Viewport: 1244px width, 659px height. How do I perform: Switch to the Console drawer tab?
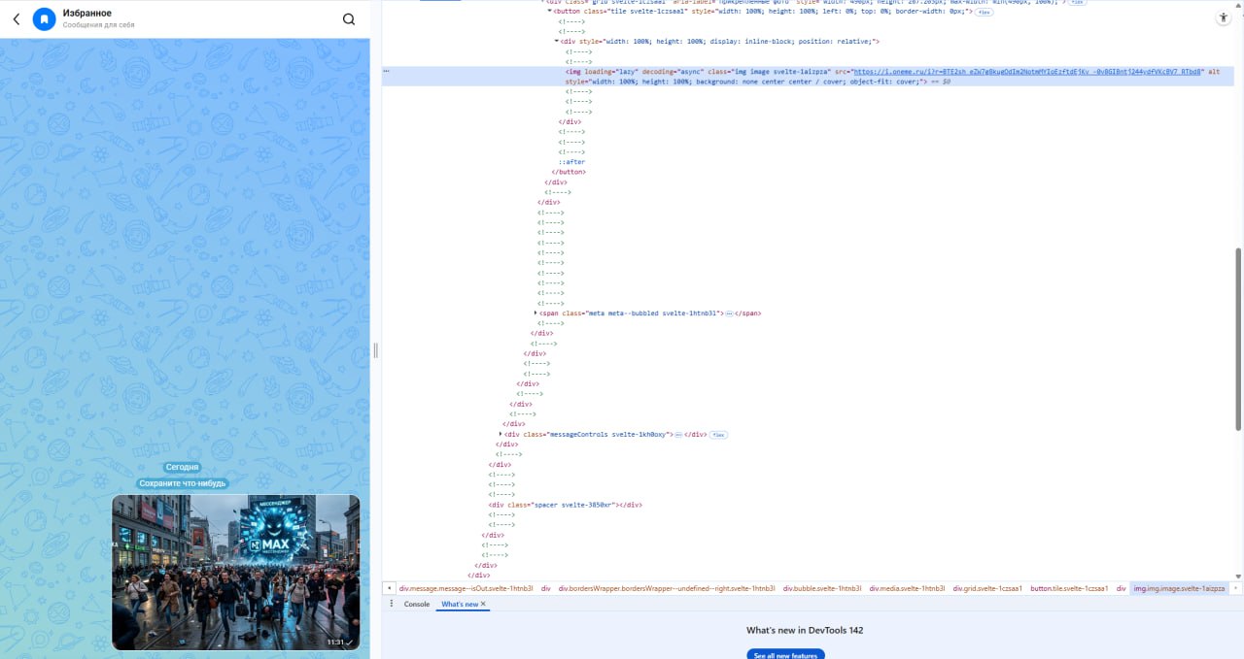click(x=417, y=604)
